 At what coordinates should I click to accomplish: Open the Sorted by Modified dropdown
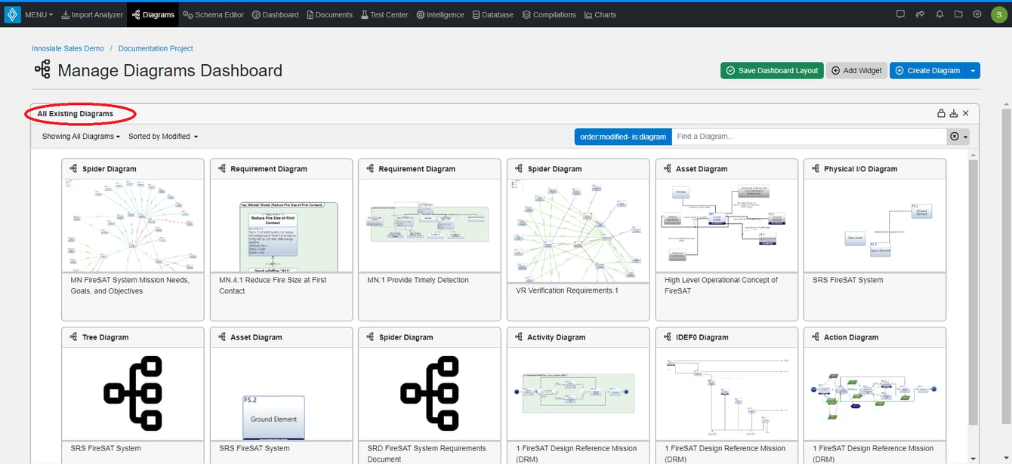point(163,137)
